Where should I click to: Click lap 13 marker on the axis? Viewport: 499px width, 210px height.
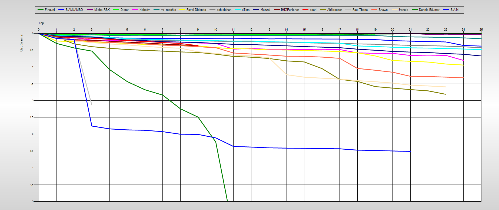coord(269,29)
